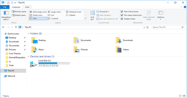Click Local Disk capacity bar
Image resolution: width=187 pixels, height=98 pixels.
pos(54,63)
